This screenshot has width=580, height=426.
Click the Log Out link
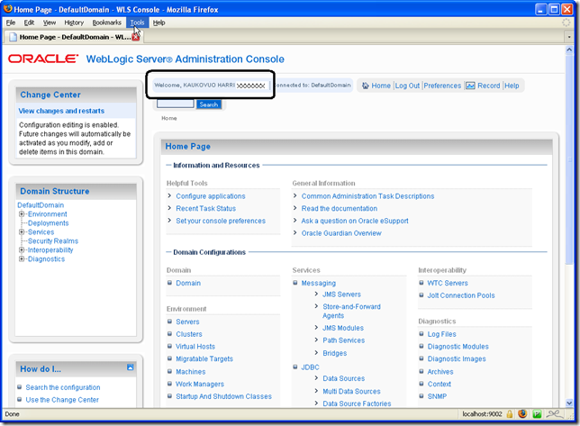point(407,86)
